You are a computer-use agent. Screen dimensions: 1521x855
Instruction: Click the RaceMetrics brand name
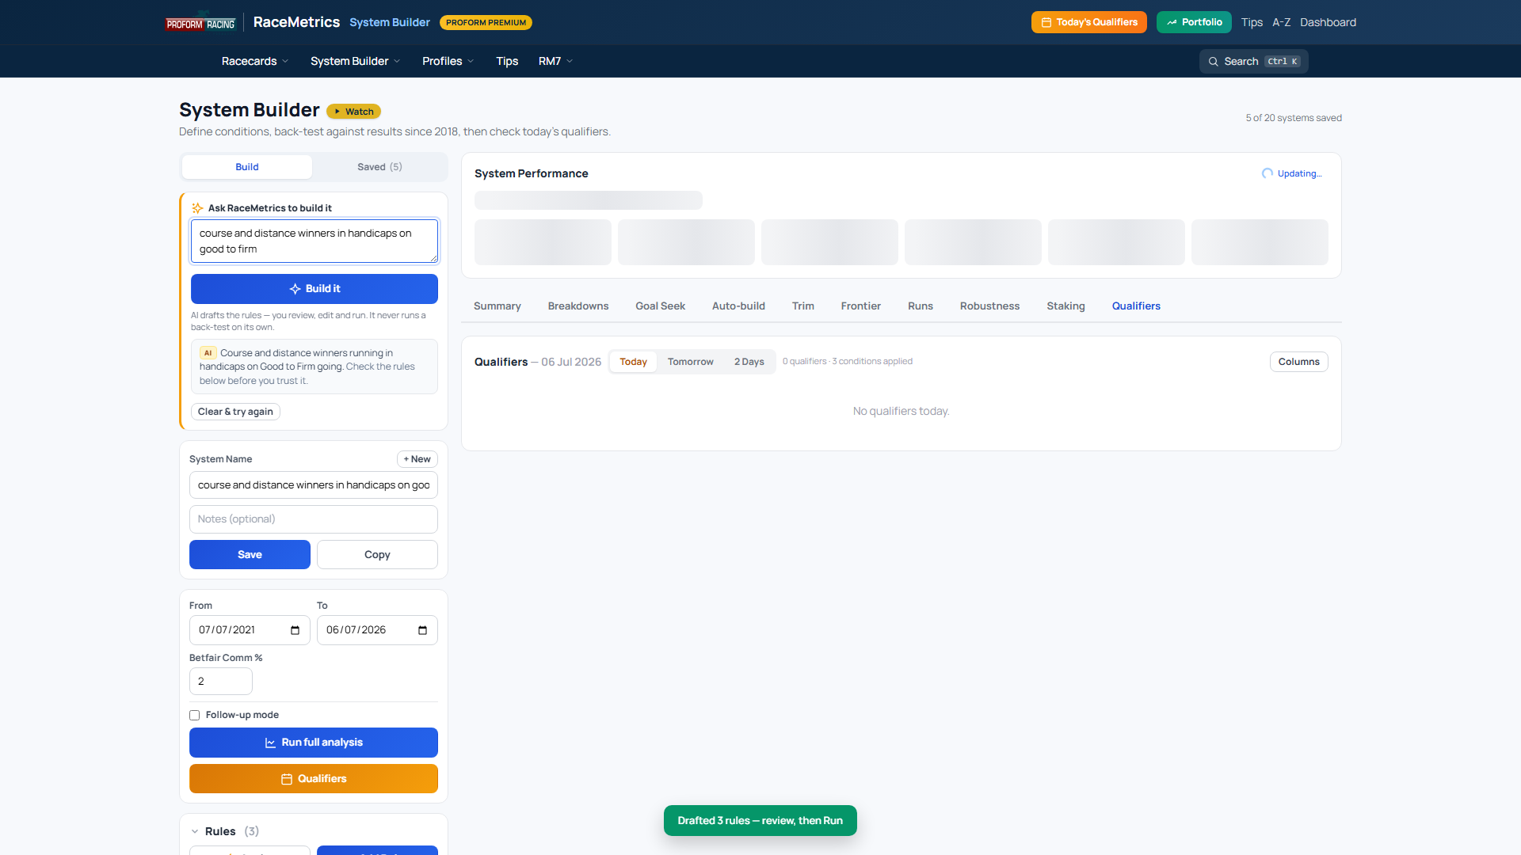click(296, 22)
